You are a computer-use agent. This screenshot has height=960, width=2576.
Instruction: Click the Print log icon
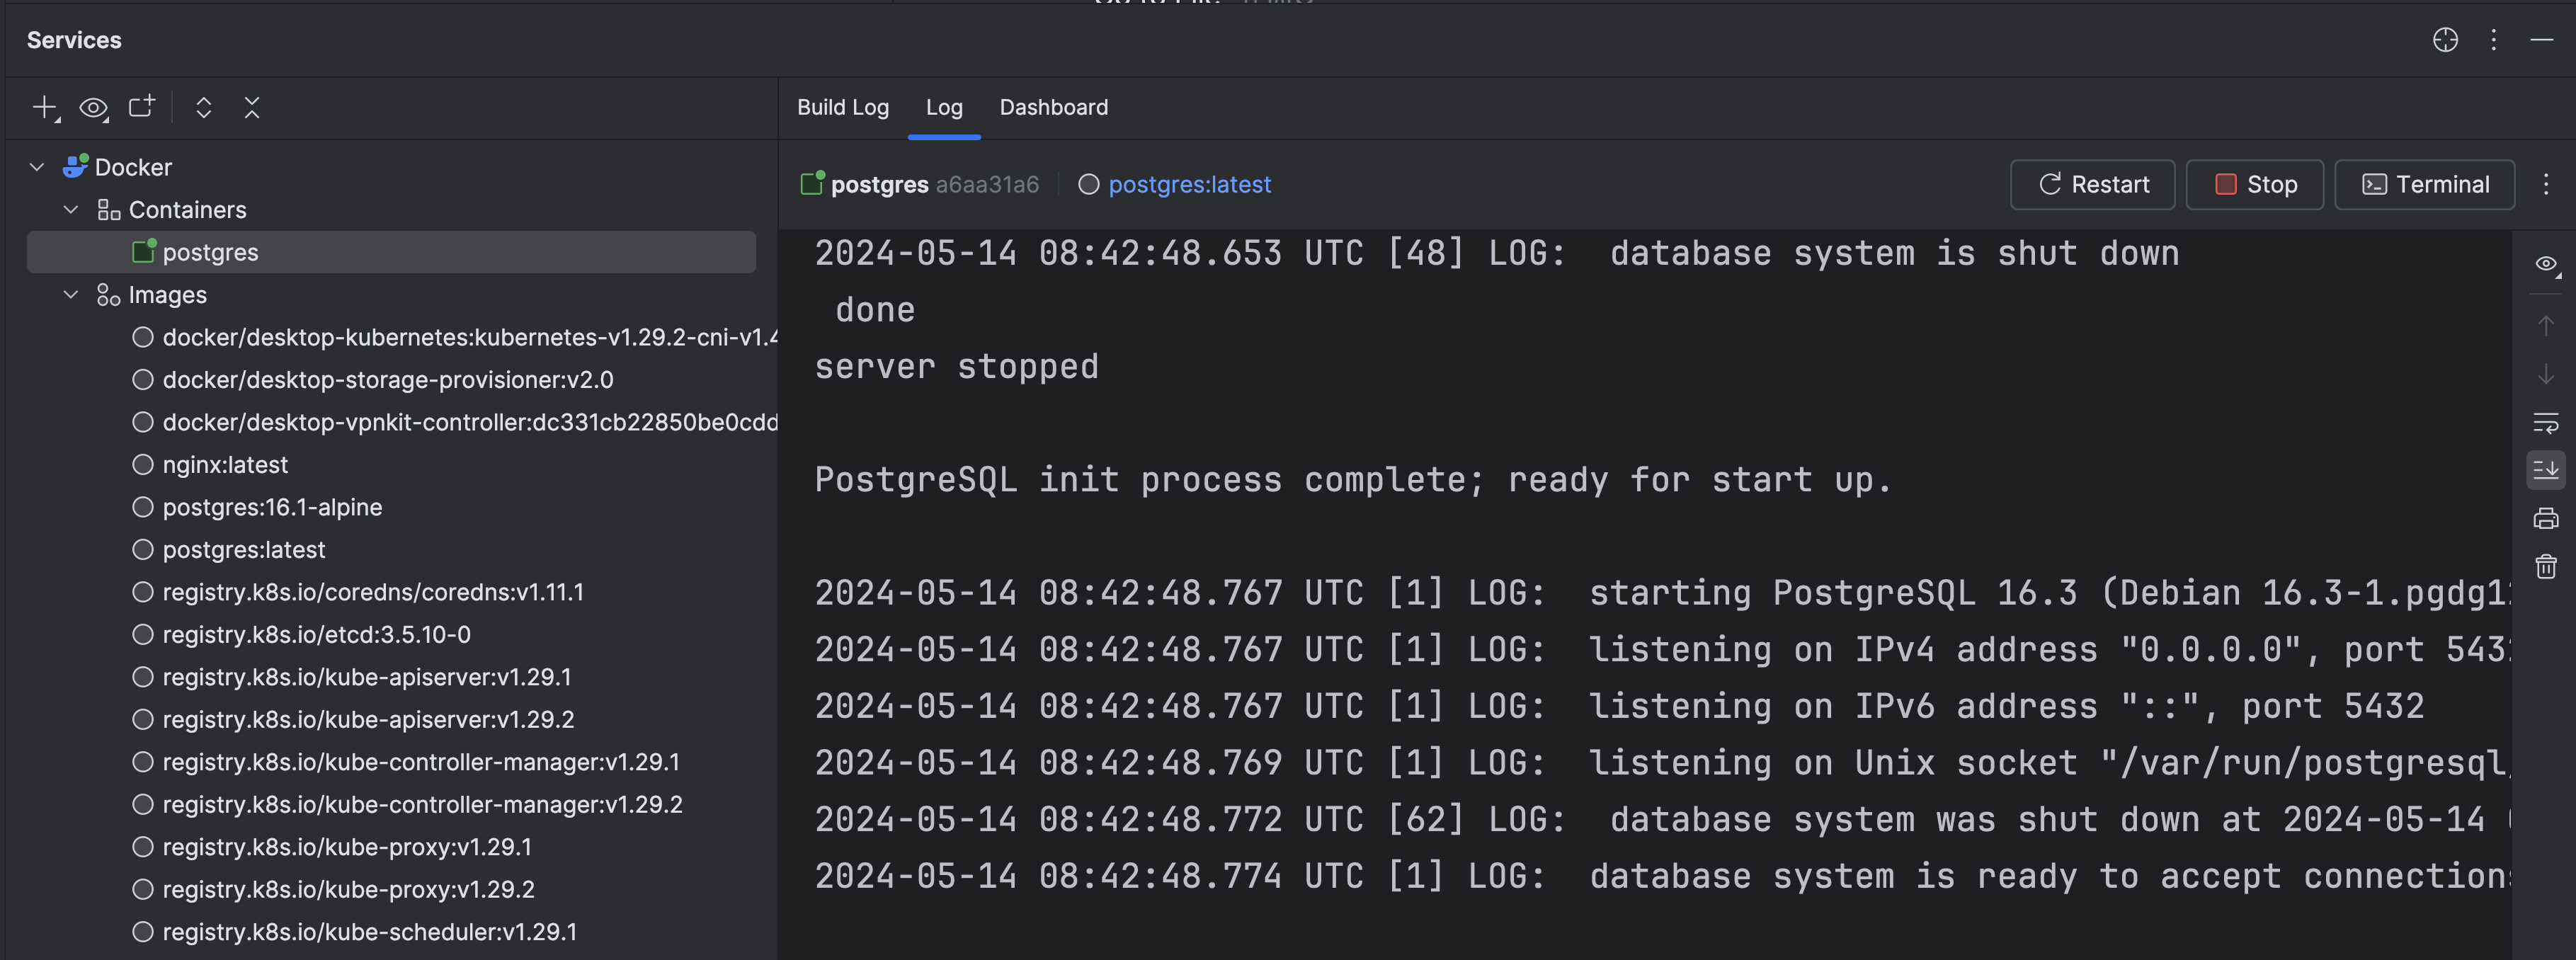pos(2545,518)
